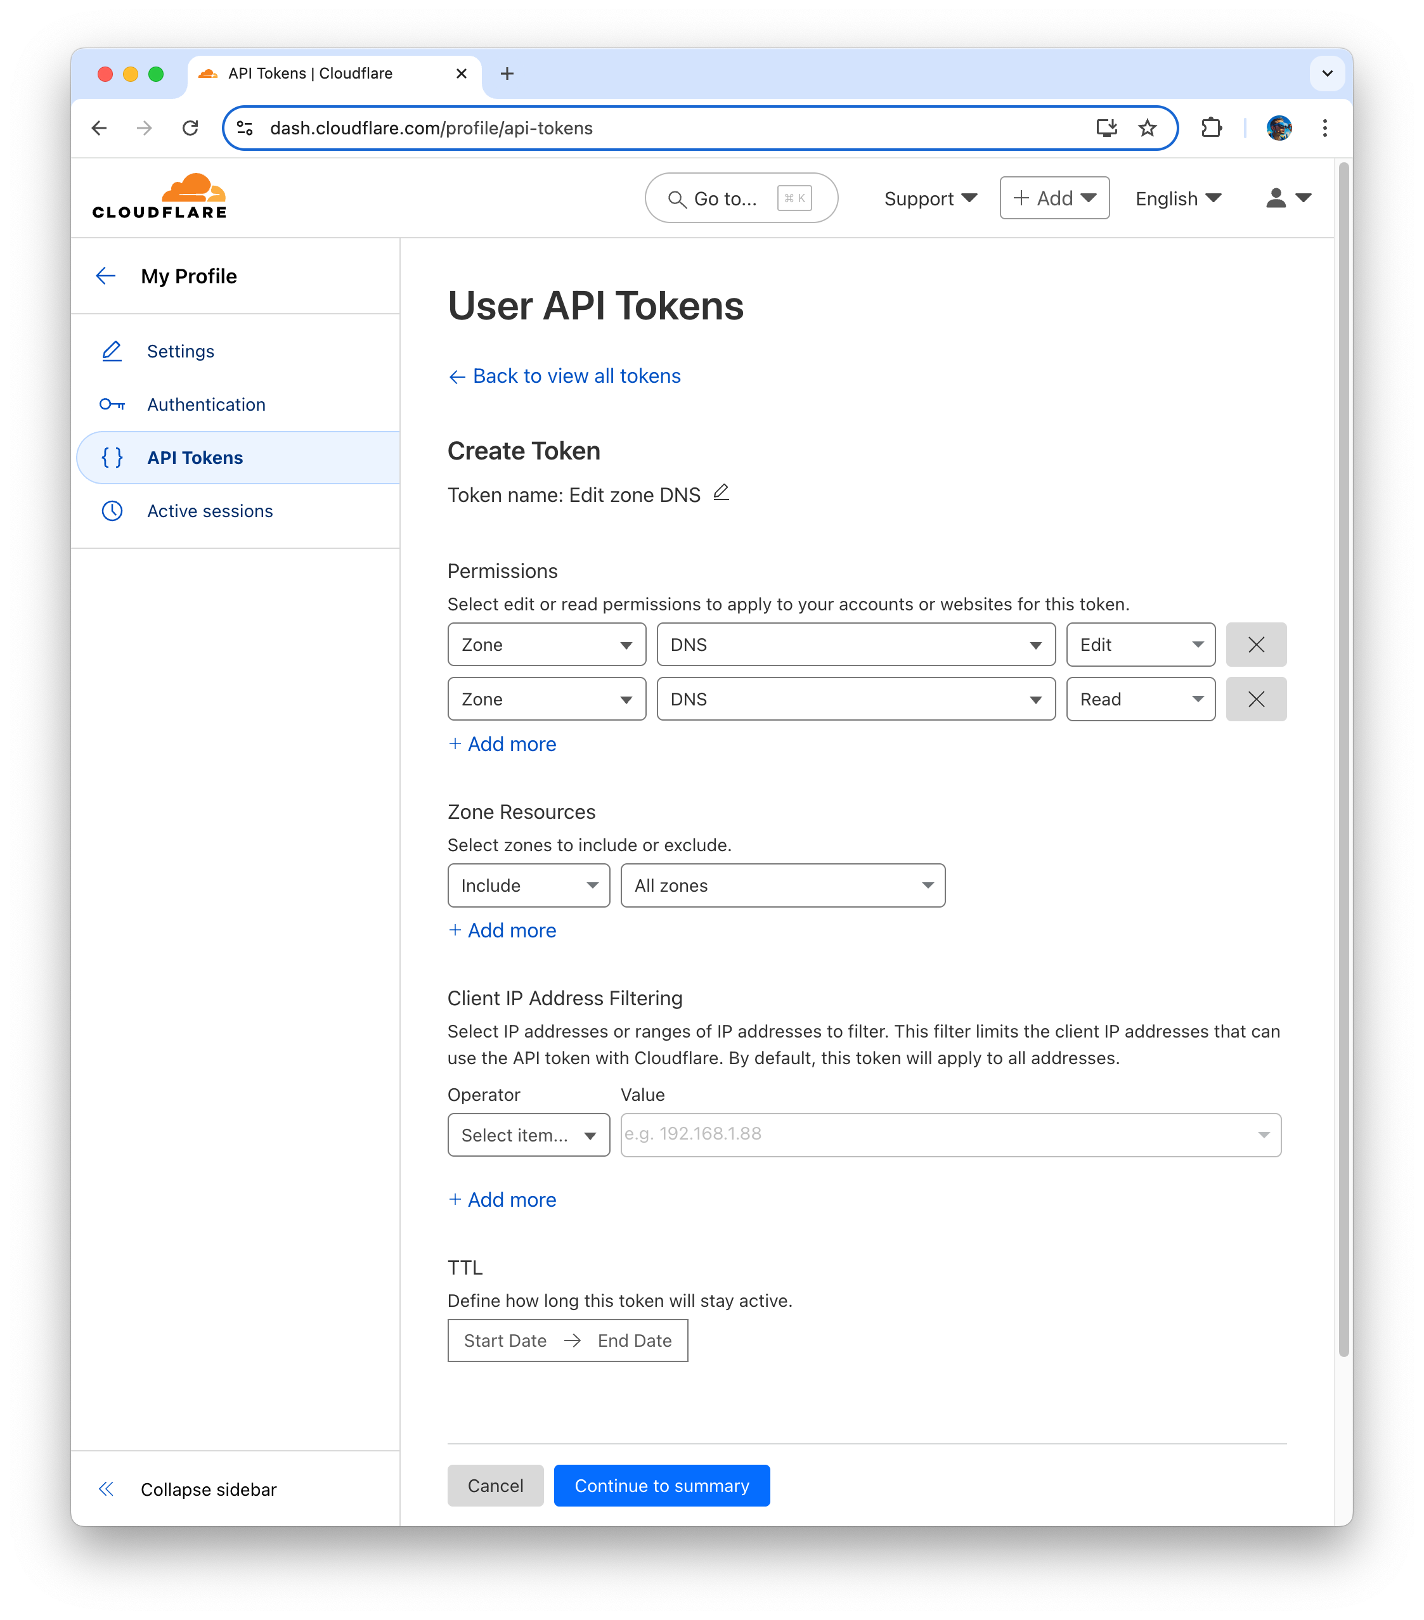Screen dimensions: 1424x1620
Task: Open the Operator Select item dropdown
Action: pyautogui.click(x=528, y=1135)
